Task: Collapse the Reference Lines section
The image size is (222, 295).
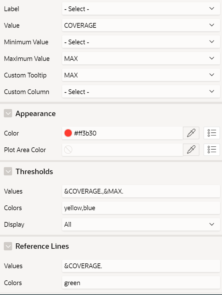Action: [x=8, y=246]
